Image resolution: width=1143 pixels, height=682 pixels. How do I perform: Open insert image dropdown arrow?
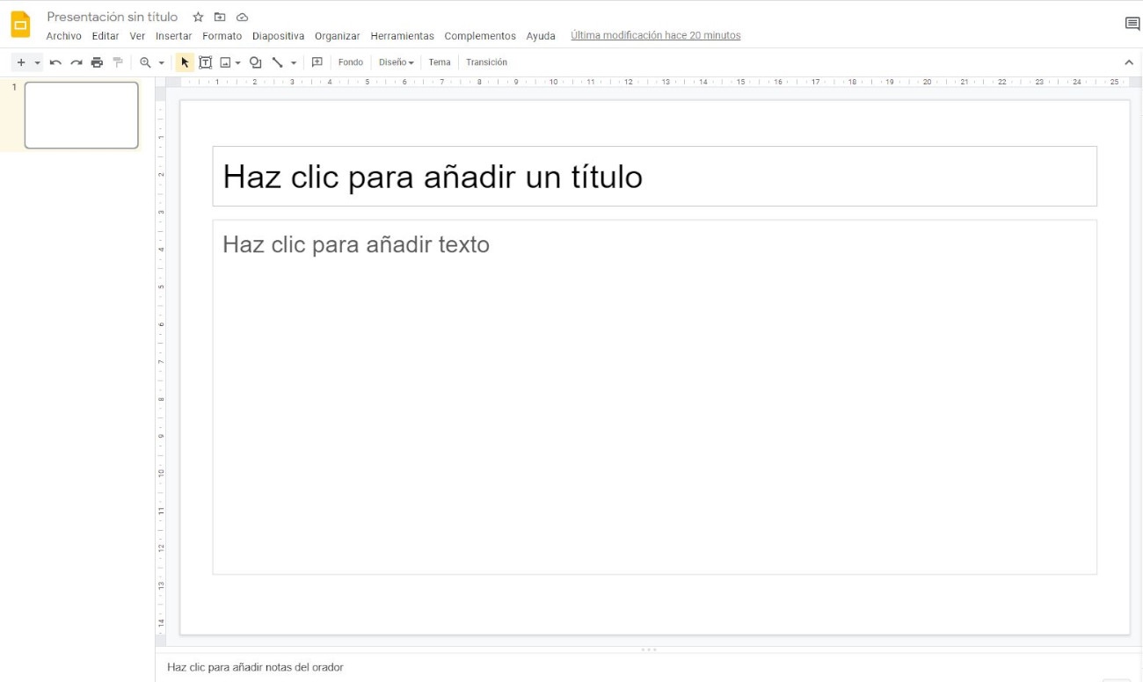point(237,63)
